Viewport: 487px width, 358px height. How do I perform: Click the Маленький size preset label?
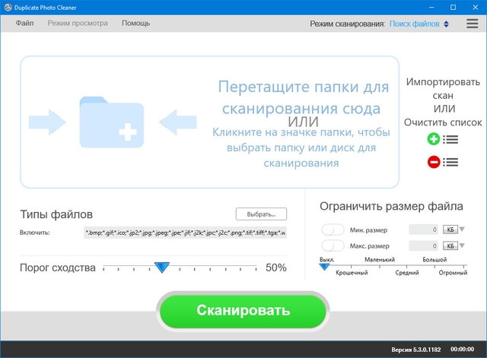point(380,259)
